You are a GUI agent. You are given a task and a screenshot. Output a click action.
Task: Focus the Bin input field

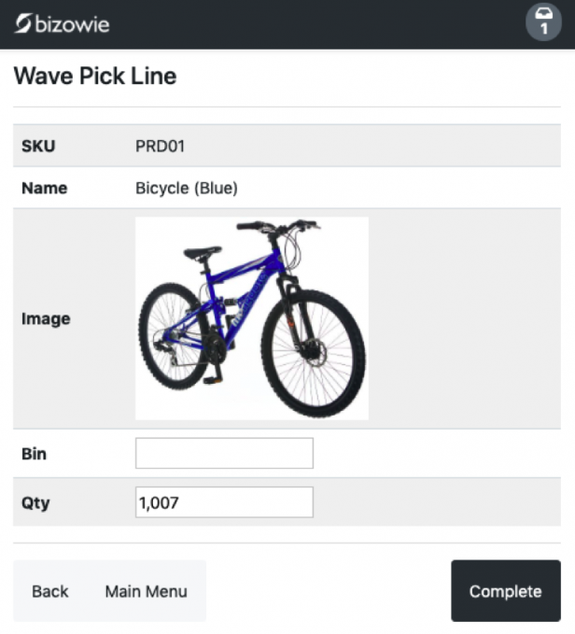(224, 454)
